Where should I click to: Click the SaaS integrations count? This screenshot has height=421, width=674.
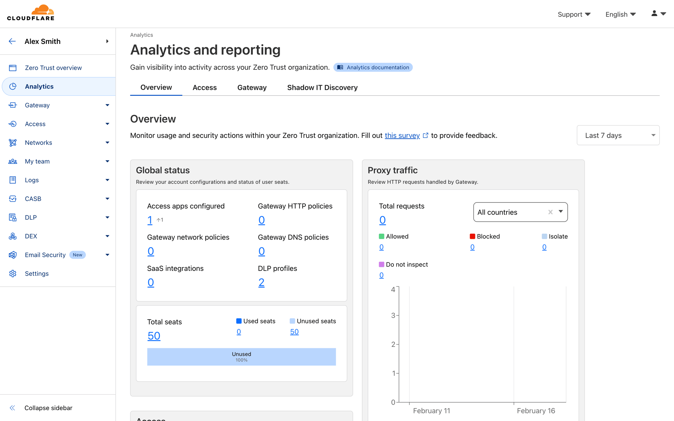click(x=151, y=282)
